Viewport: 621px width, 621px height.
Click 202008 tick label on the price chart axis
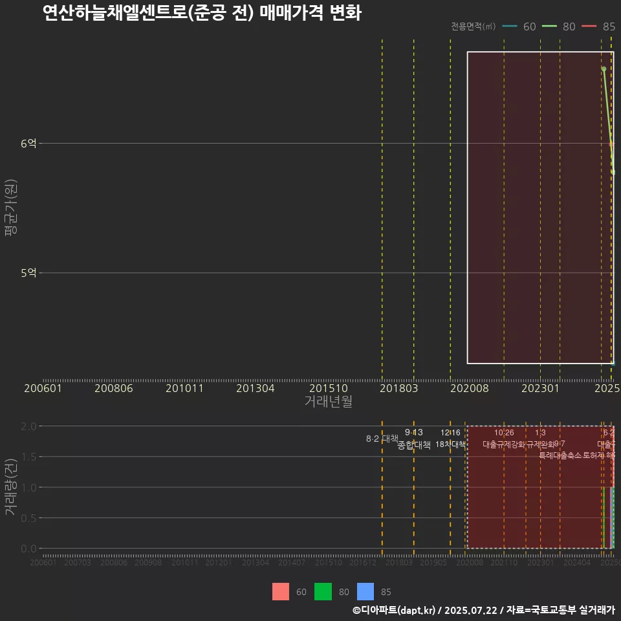point(470,388)
